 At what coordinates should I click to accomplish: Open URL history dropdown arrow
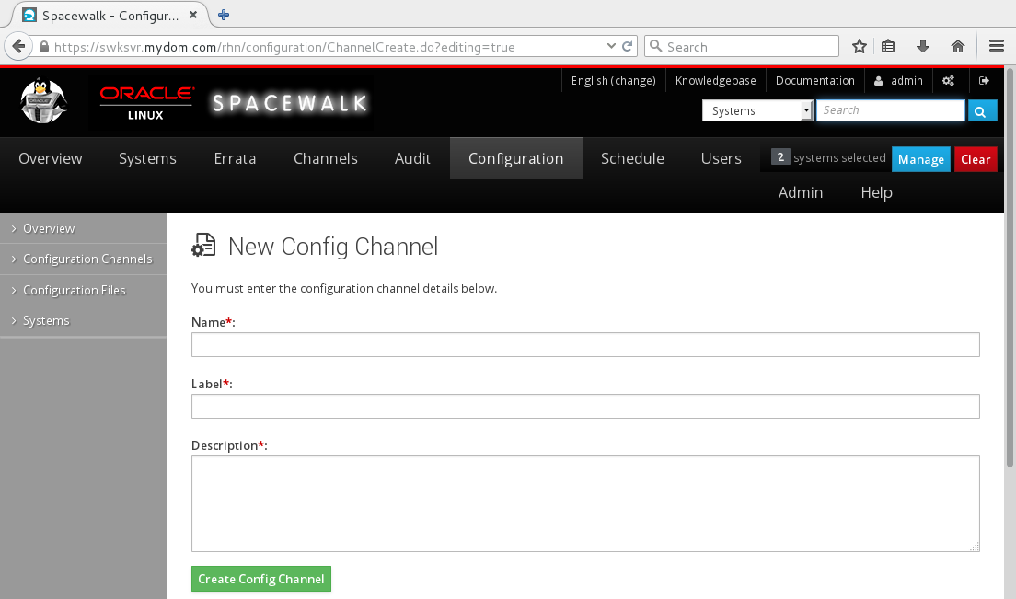[x=611, y=46]
